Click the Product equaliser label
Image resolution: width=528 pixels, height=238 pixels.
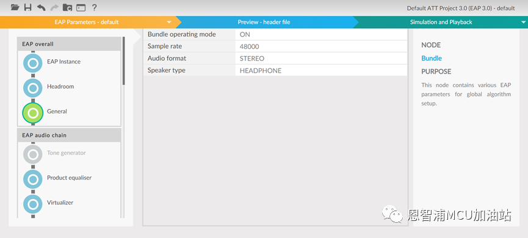pos(69,178)
